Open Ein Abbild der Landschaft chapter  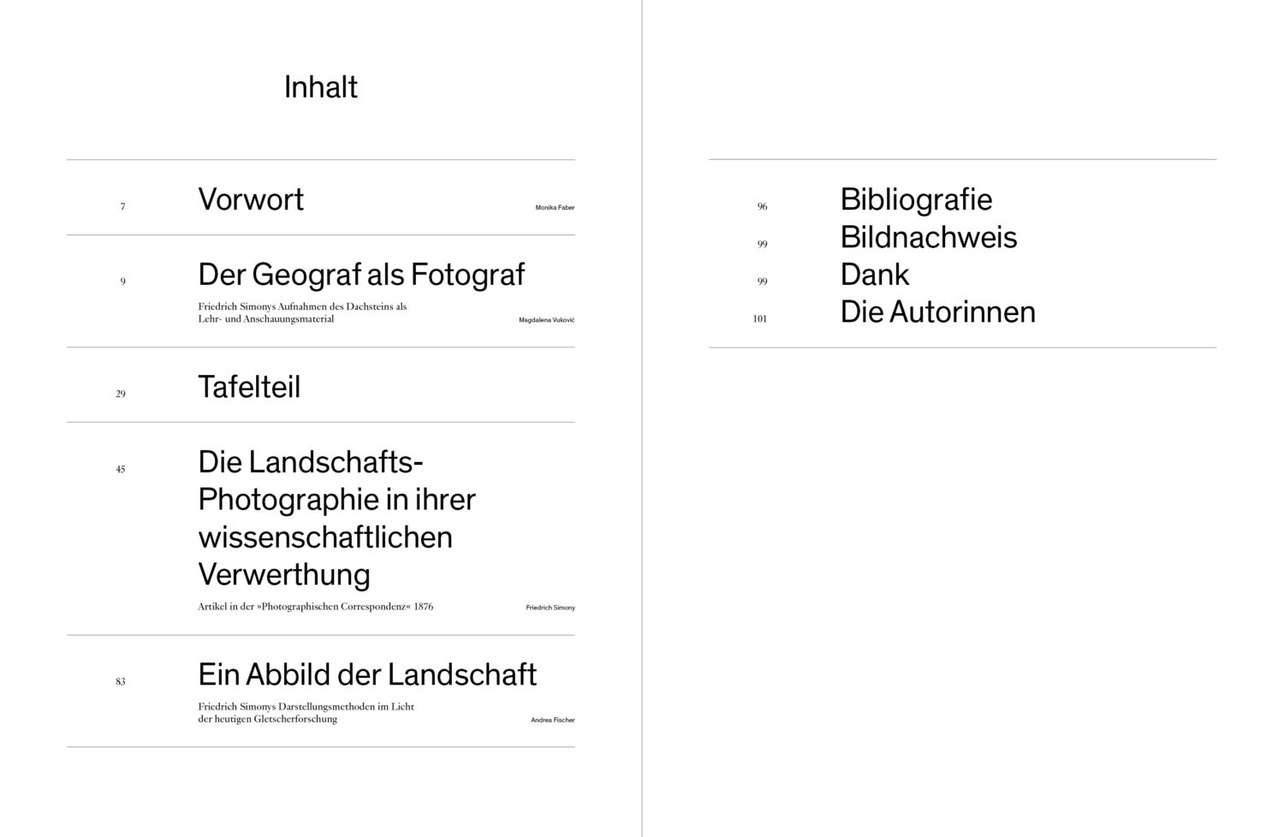[x=367, y=674]
